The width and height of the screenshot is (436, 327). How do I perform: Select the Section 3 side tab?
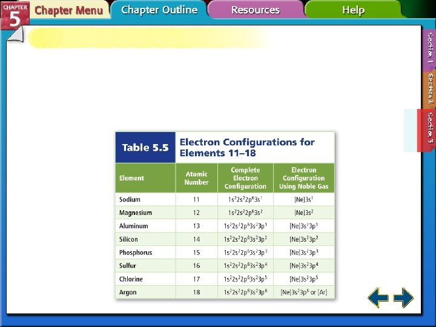pyautogui.click(x=426, y=130)
